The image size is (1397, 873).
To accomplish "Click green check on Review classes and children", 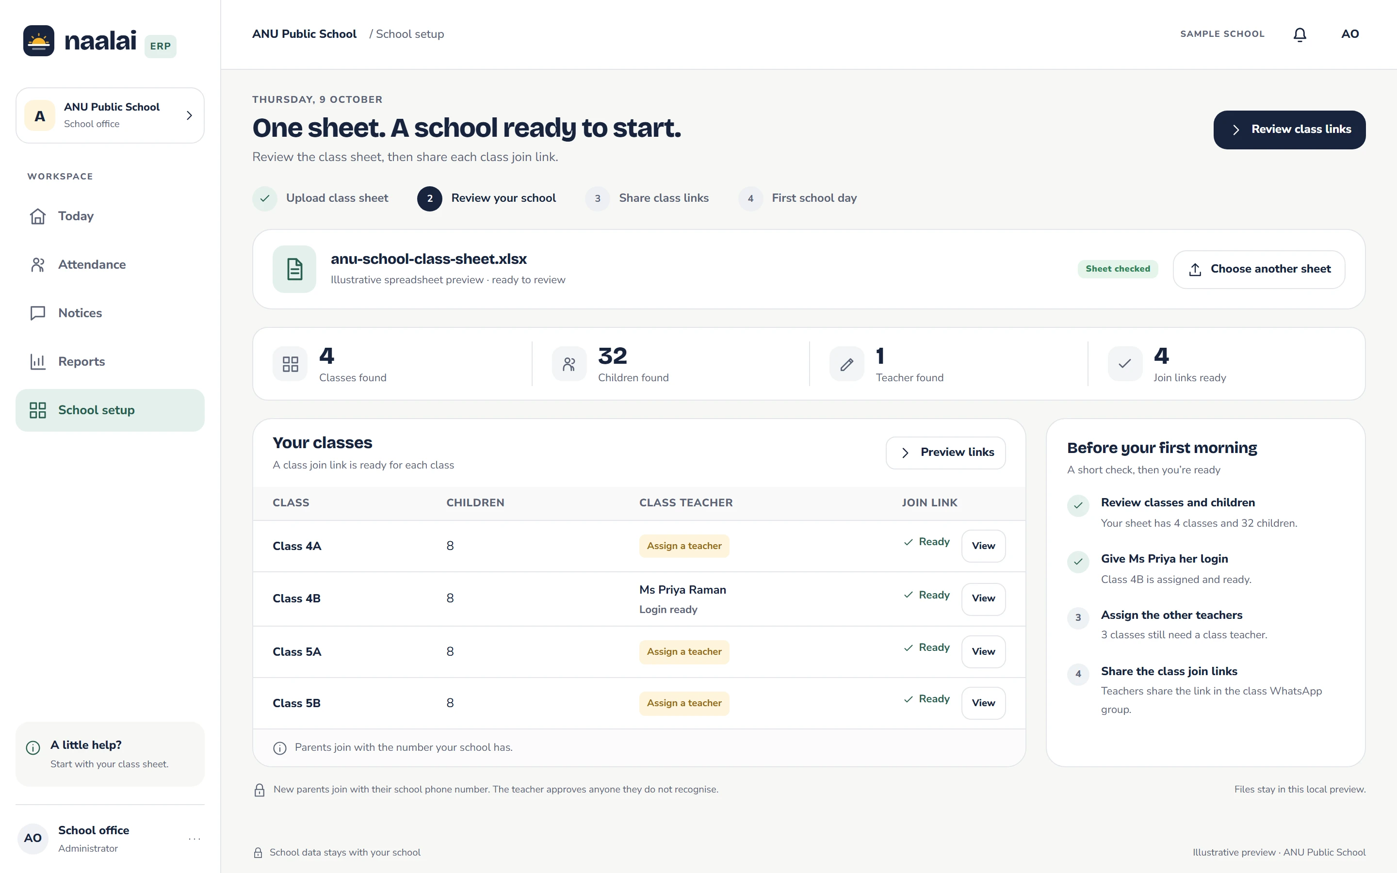I will (1078, 506).
